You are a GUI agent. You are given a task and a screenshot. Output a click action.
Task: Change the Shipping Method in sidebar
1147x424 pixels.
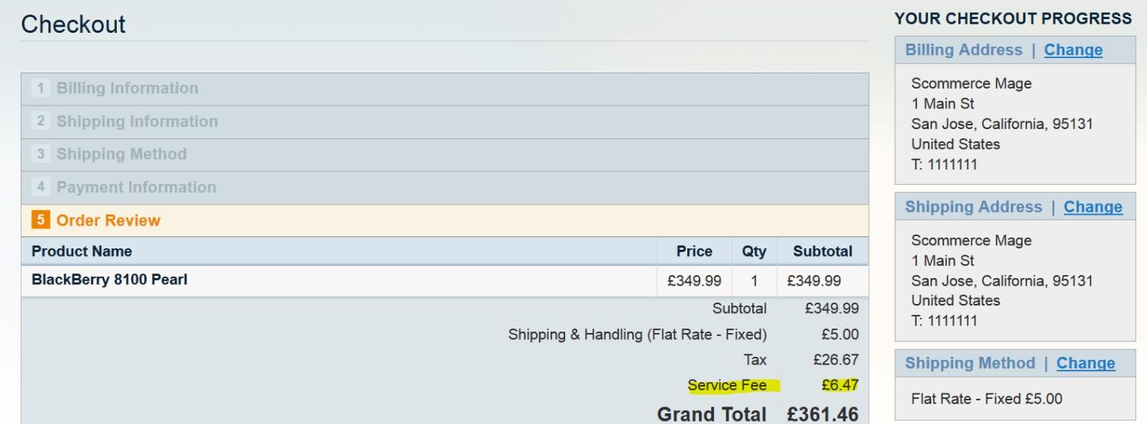click(1085, 364)
